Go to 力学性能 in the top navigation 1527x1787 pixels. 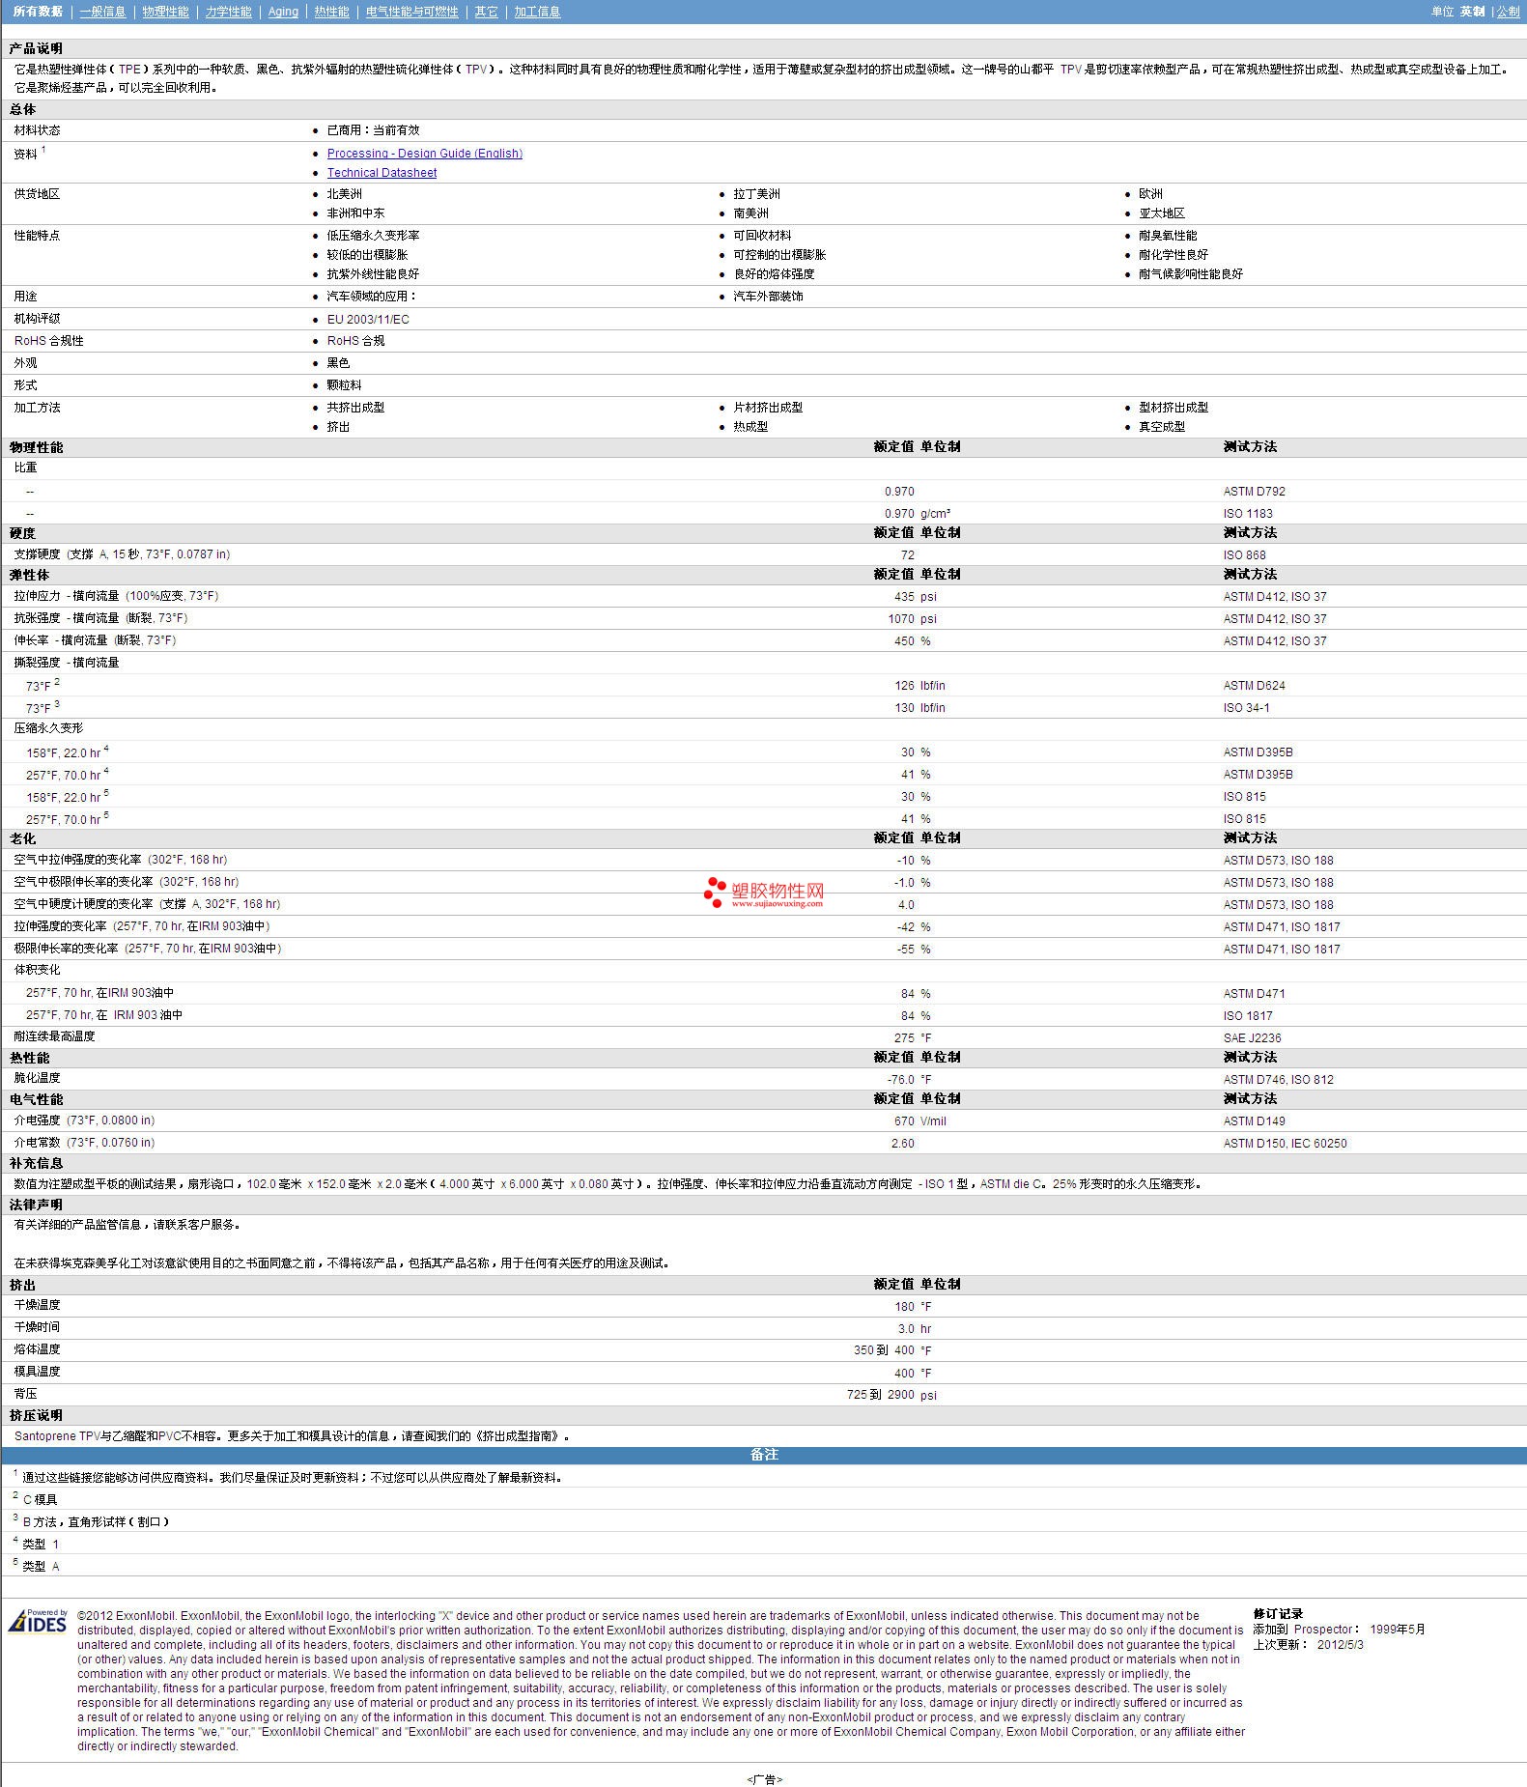coord(228,12)
